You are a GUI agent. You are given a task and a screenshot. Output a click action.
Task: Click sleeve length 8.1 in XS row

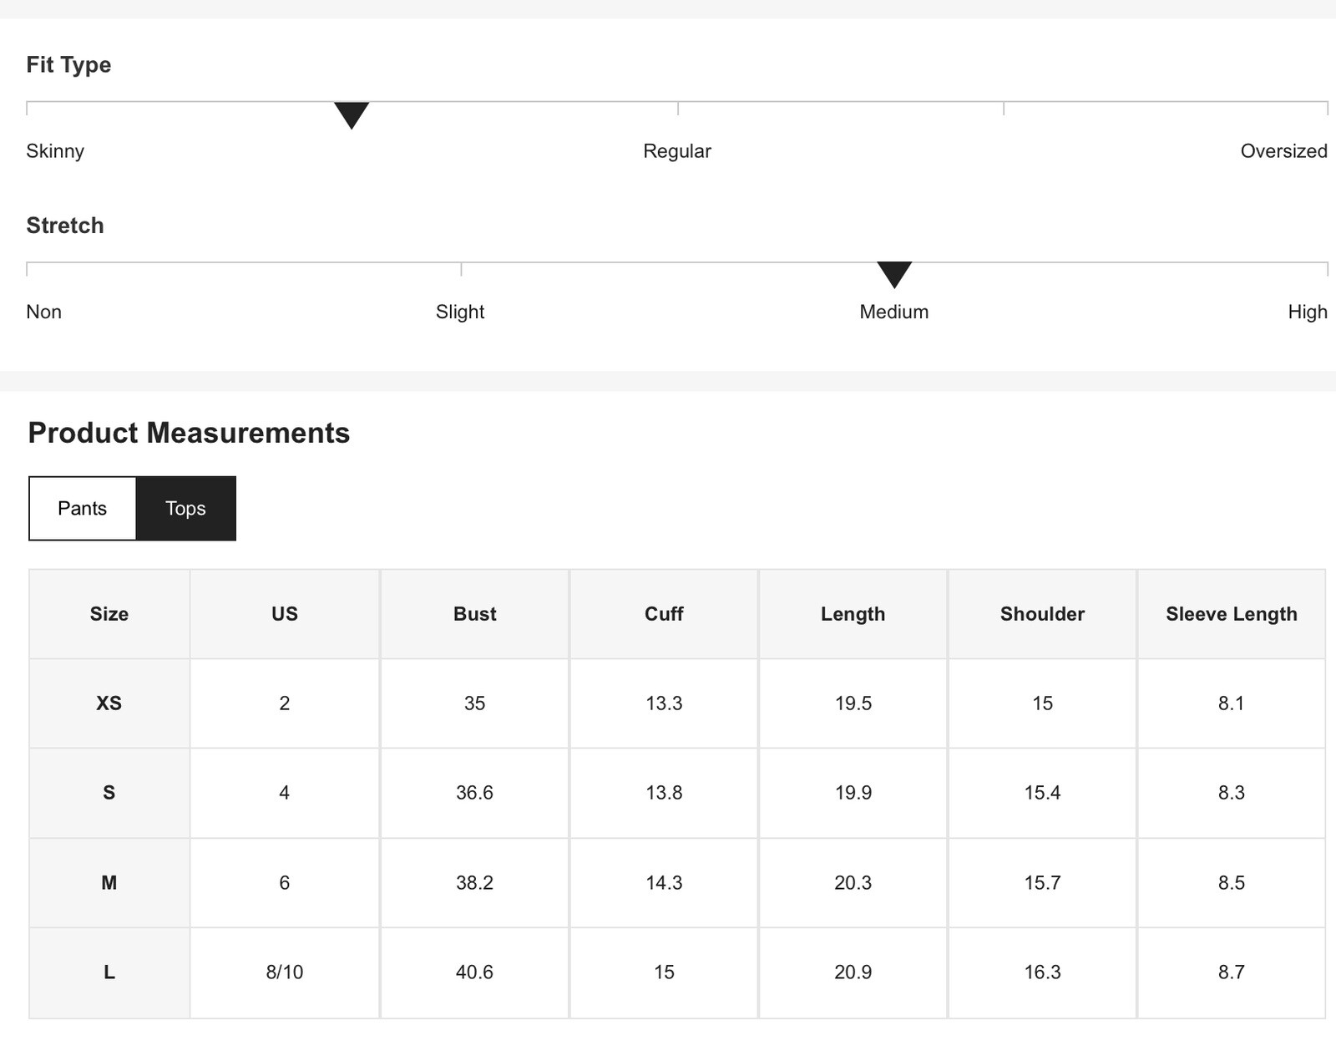coord(1232,703)
